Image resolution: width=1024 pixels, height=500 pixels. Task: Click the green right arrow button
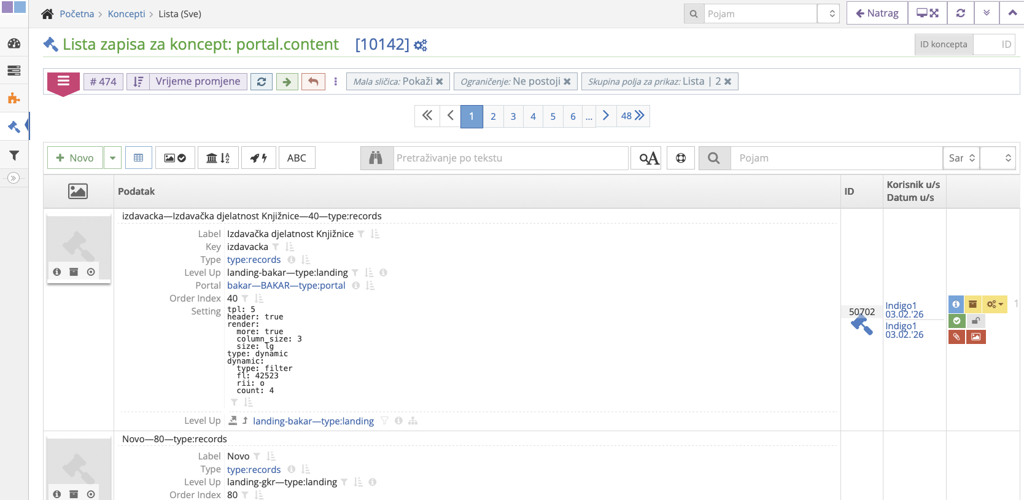[287, 82]
